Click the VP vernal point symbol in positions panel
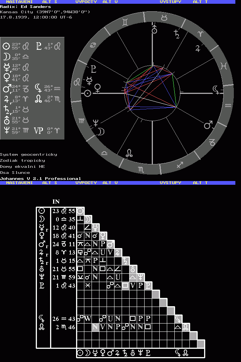The width and height of the screenshot is (241, 362). 38,130
